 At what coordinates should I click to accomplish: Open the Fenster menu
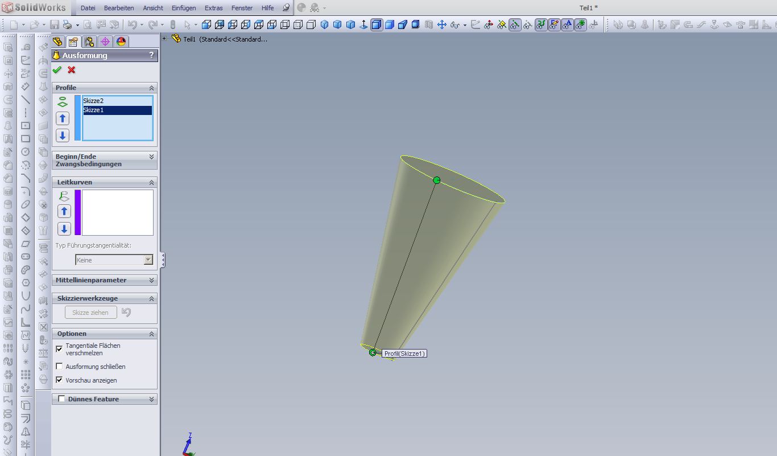242,8
